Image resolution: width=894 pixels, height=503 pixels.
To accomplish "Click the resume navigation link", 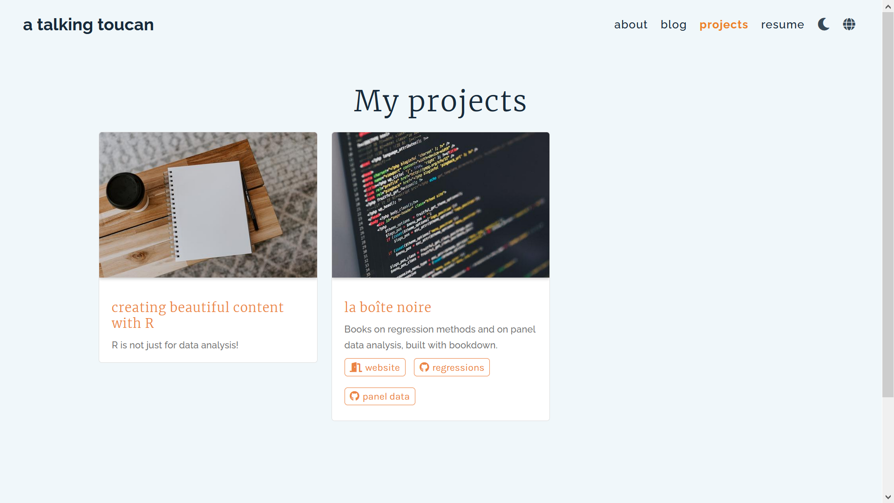I will click(782, 25).
